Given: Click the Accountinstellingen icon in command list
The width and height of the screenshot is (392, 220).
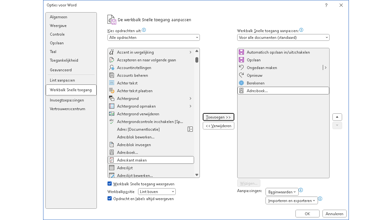Looking at the screenshot, I should tap(112, 68).
